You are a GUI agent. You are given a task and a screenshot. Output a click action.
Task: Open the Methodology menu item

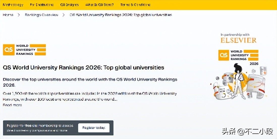tap(13, 5)
